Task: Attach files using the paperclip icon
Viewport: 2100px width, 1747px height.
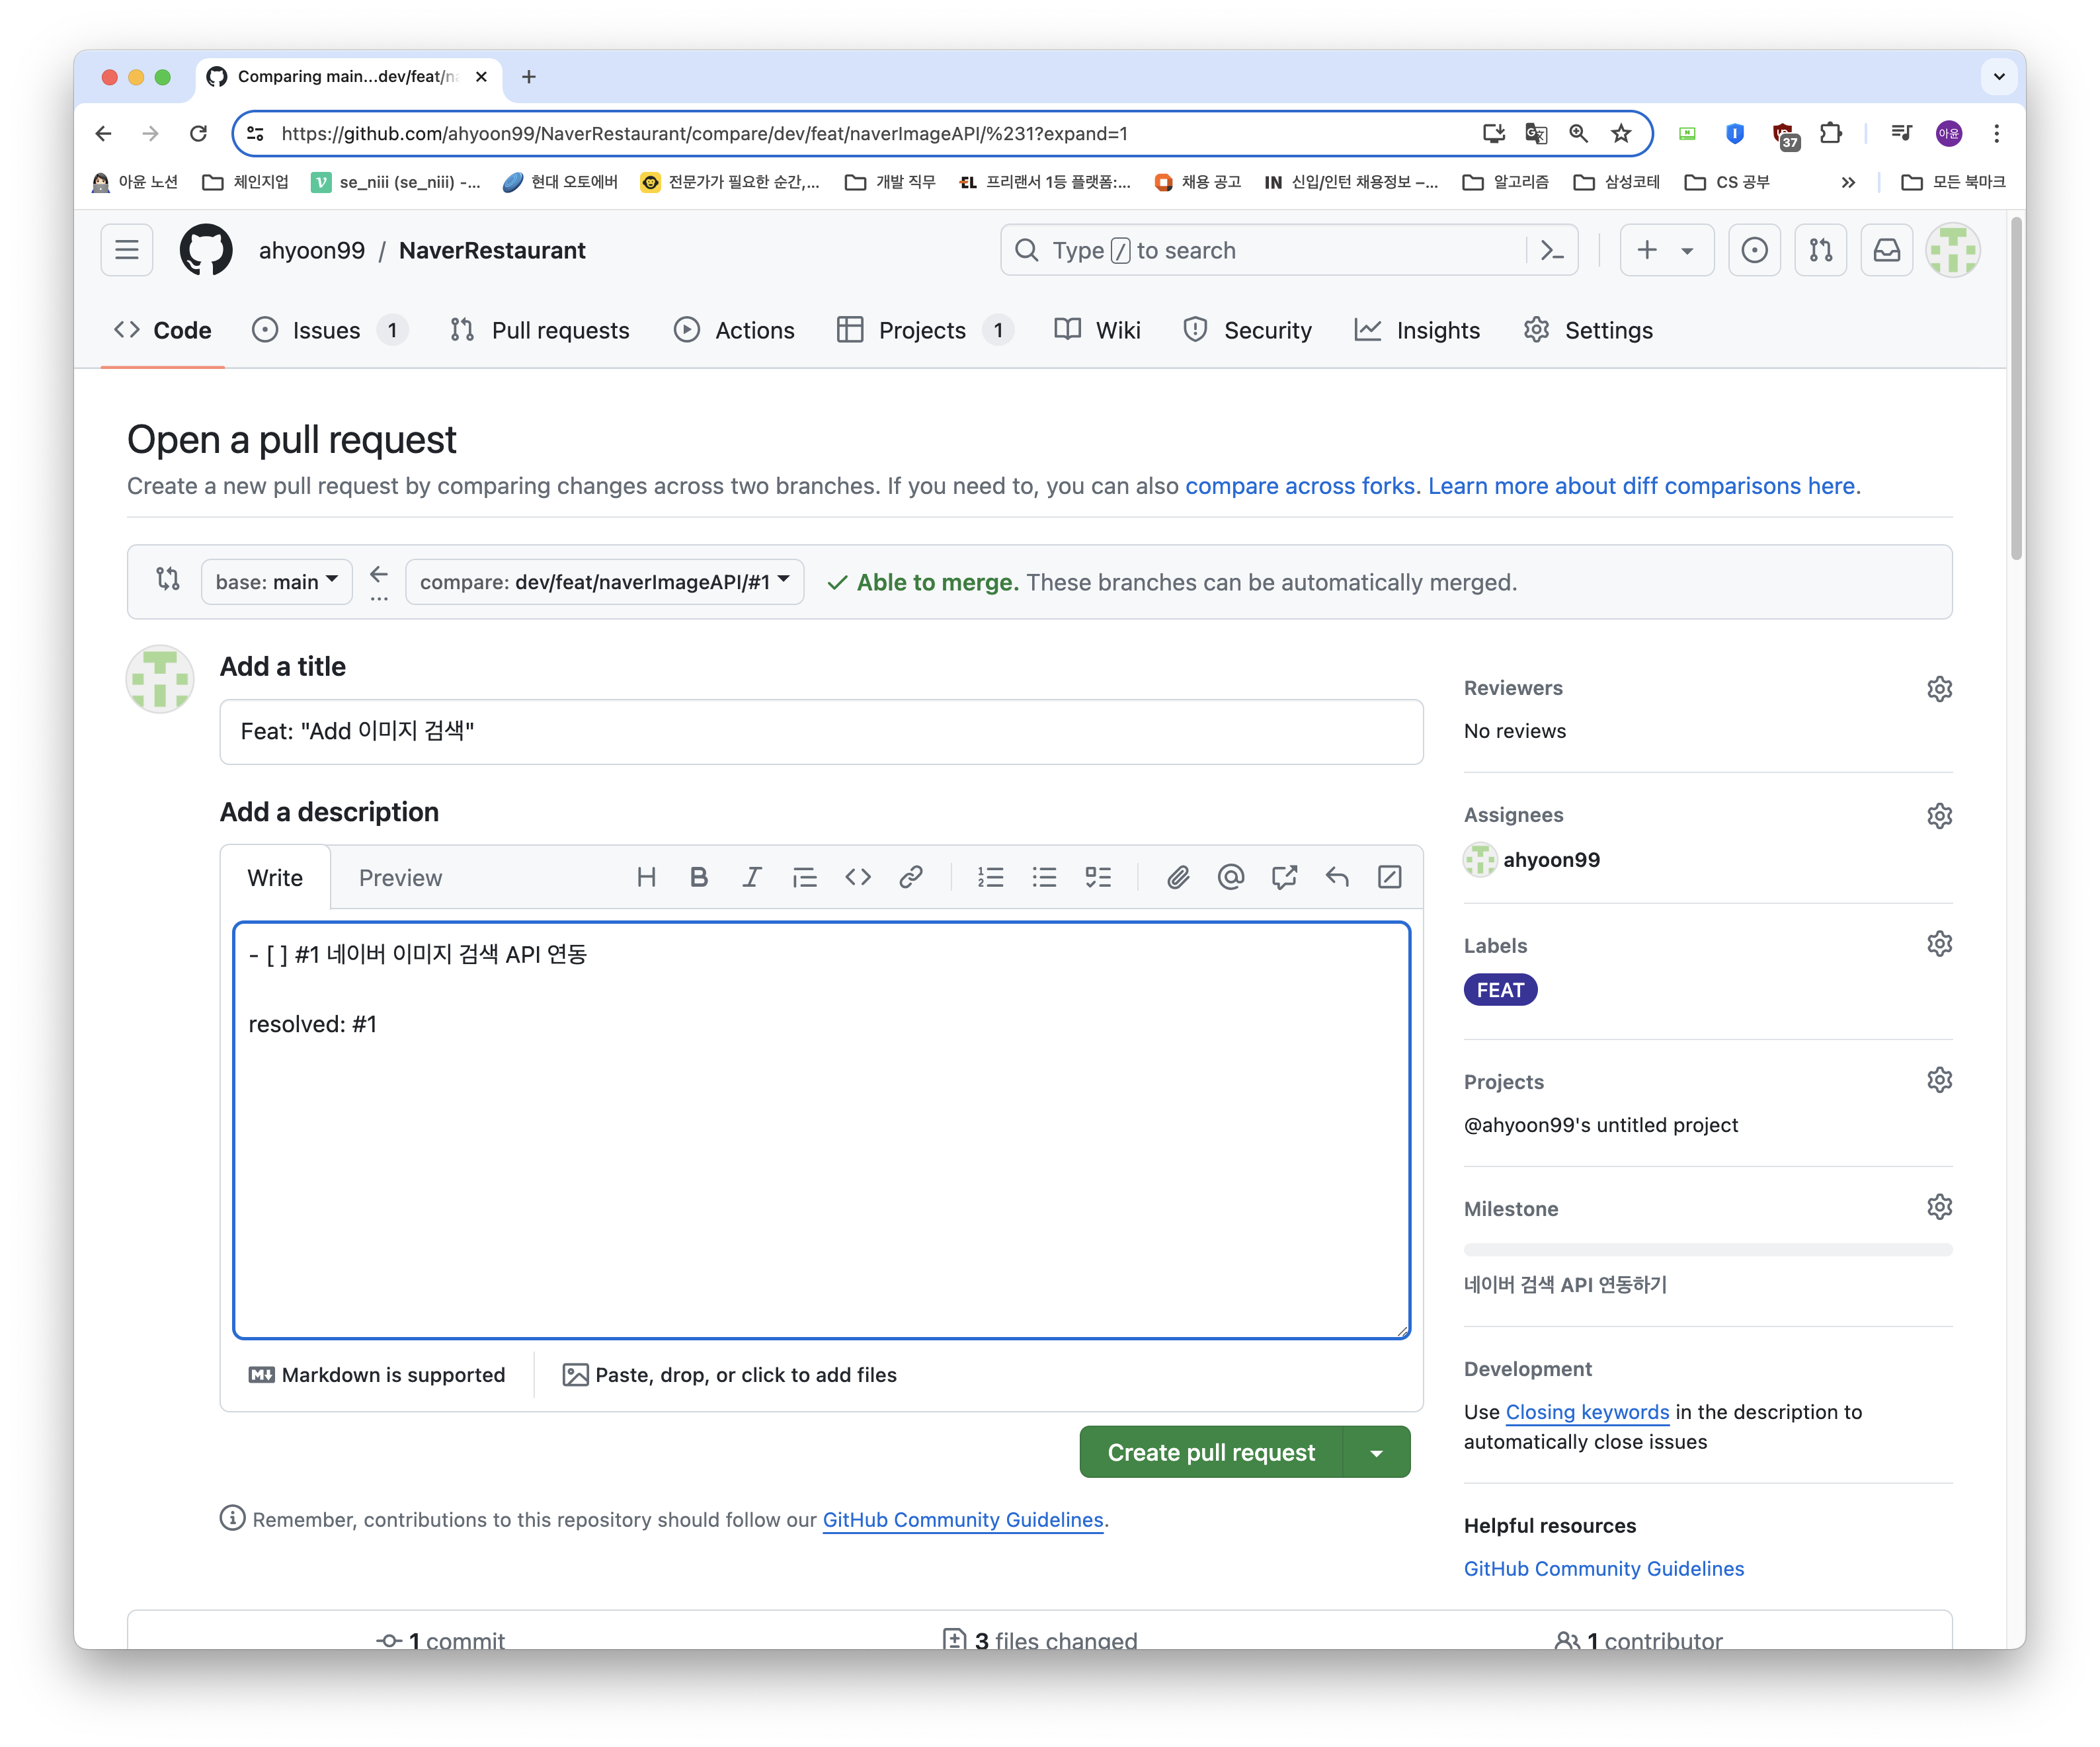Action: [1177, 877]
